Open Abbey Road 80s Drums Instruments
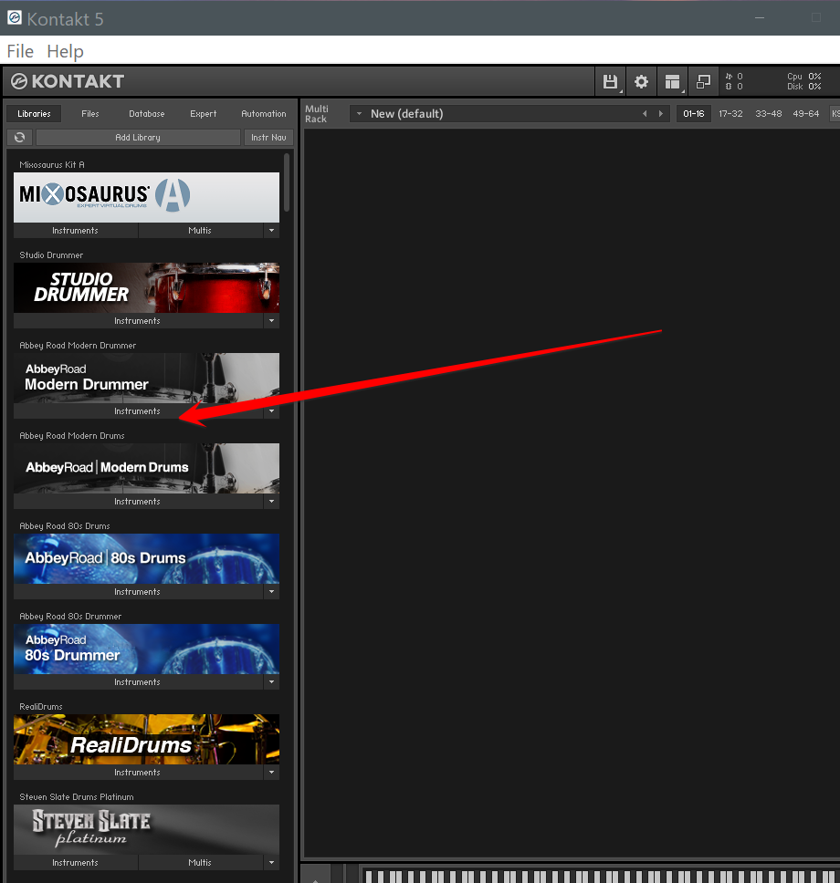The image size is (840, 883). coord(138,591)
